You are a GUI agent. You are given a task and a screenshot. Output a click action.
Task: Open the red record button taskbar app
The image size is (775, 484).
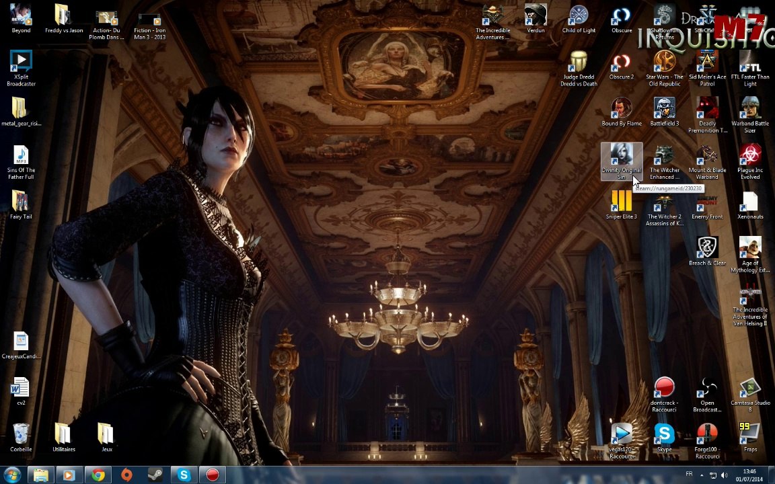(x=213, y=475)
